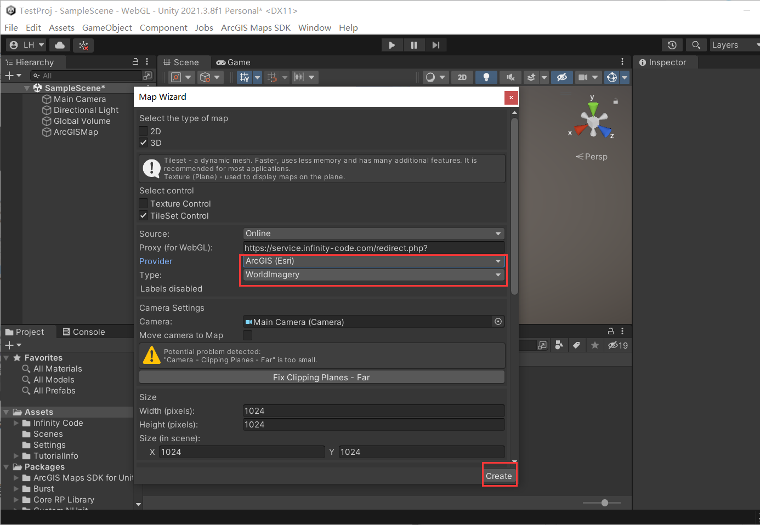The height and width of the screenshot is (525, 760).
Task: Click the version control bug icon
Action: (x=83, y=45)
